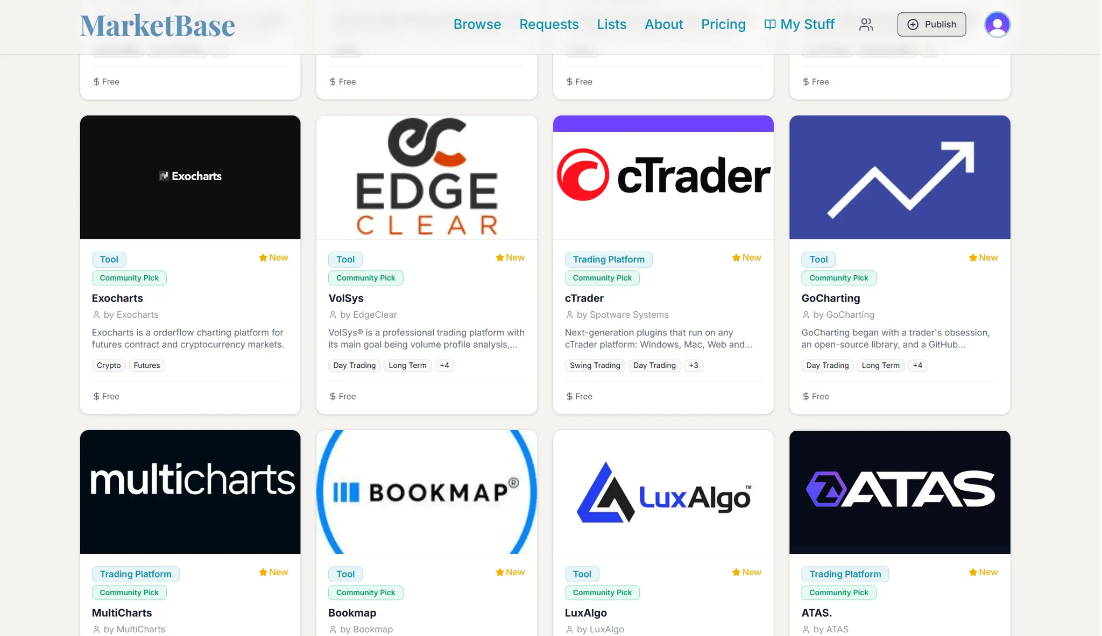
Task: Open My Stuff from the navbar
Action: tap(800, 24)
